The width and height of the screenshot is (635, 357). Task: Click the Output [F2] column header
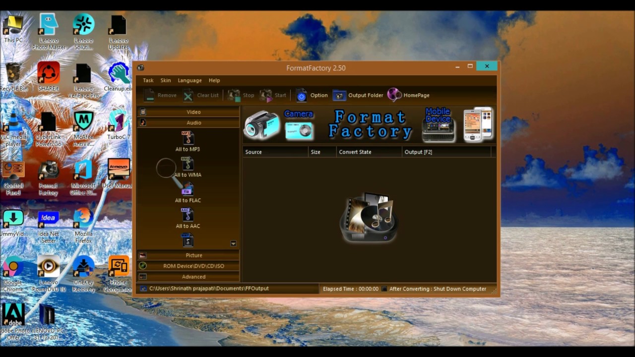point(446,152)
